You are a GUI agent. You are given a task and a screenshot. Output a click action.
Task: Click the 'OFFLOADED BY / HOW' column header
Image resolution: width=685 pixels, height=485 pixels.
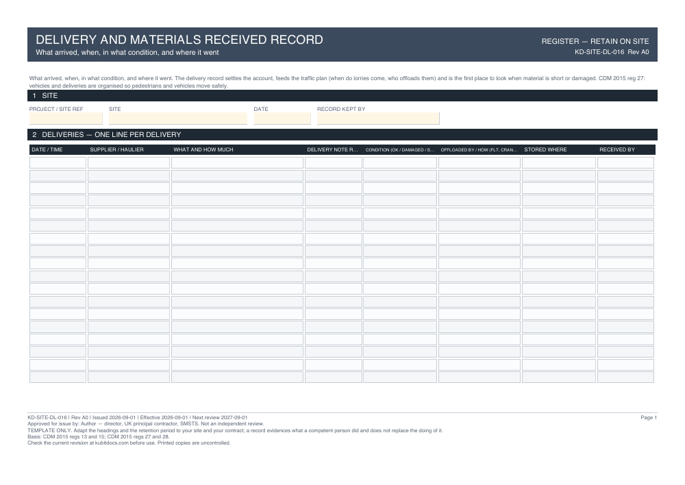coord(479,150)
